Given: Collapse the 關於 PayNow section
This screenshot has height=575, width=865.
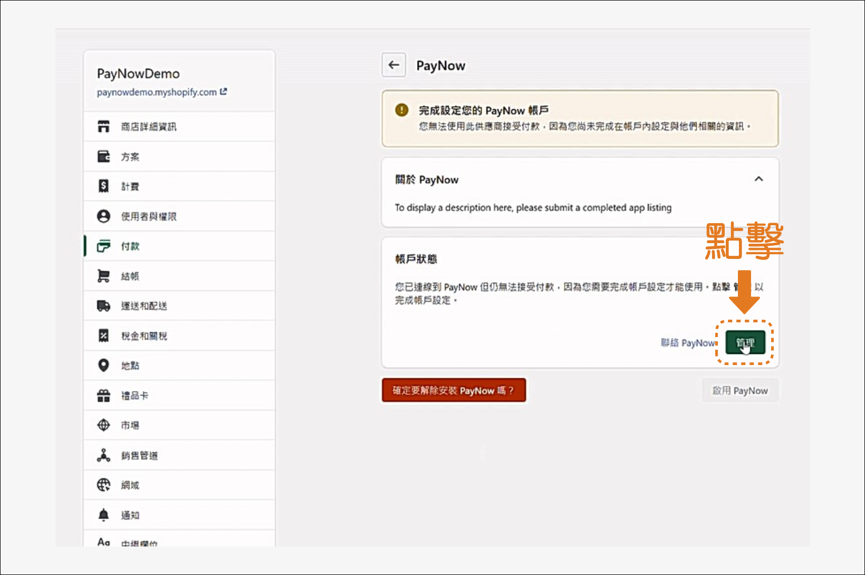Looking at the screenshot, I should (758, 179).
